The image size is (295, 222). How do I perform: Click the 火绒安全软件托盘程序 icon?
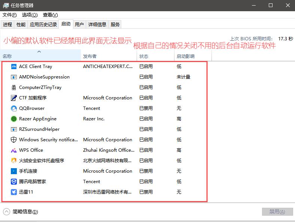click(x=14, y=161)
